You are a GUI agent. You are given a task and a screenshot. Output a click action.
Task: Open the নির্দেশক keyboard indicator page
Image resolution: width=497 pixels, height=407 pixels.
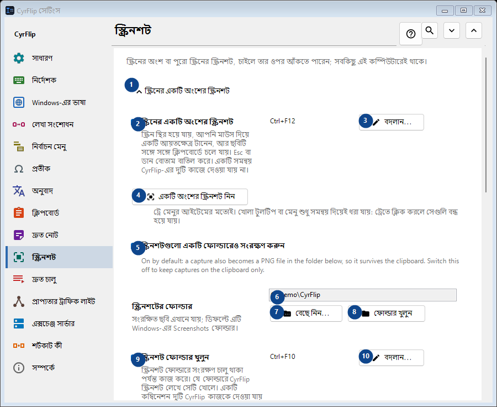pos(59,80)
